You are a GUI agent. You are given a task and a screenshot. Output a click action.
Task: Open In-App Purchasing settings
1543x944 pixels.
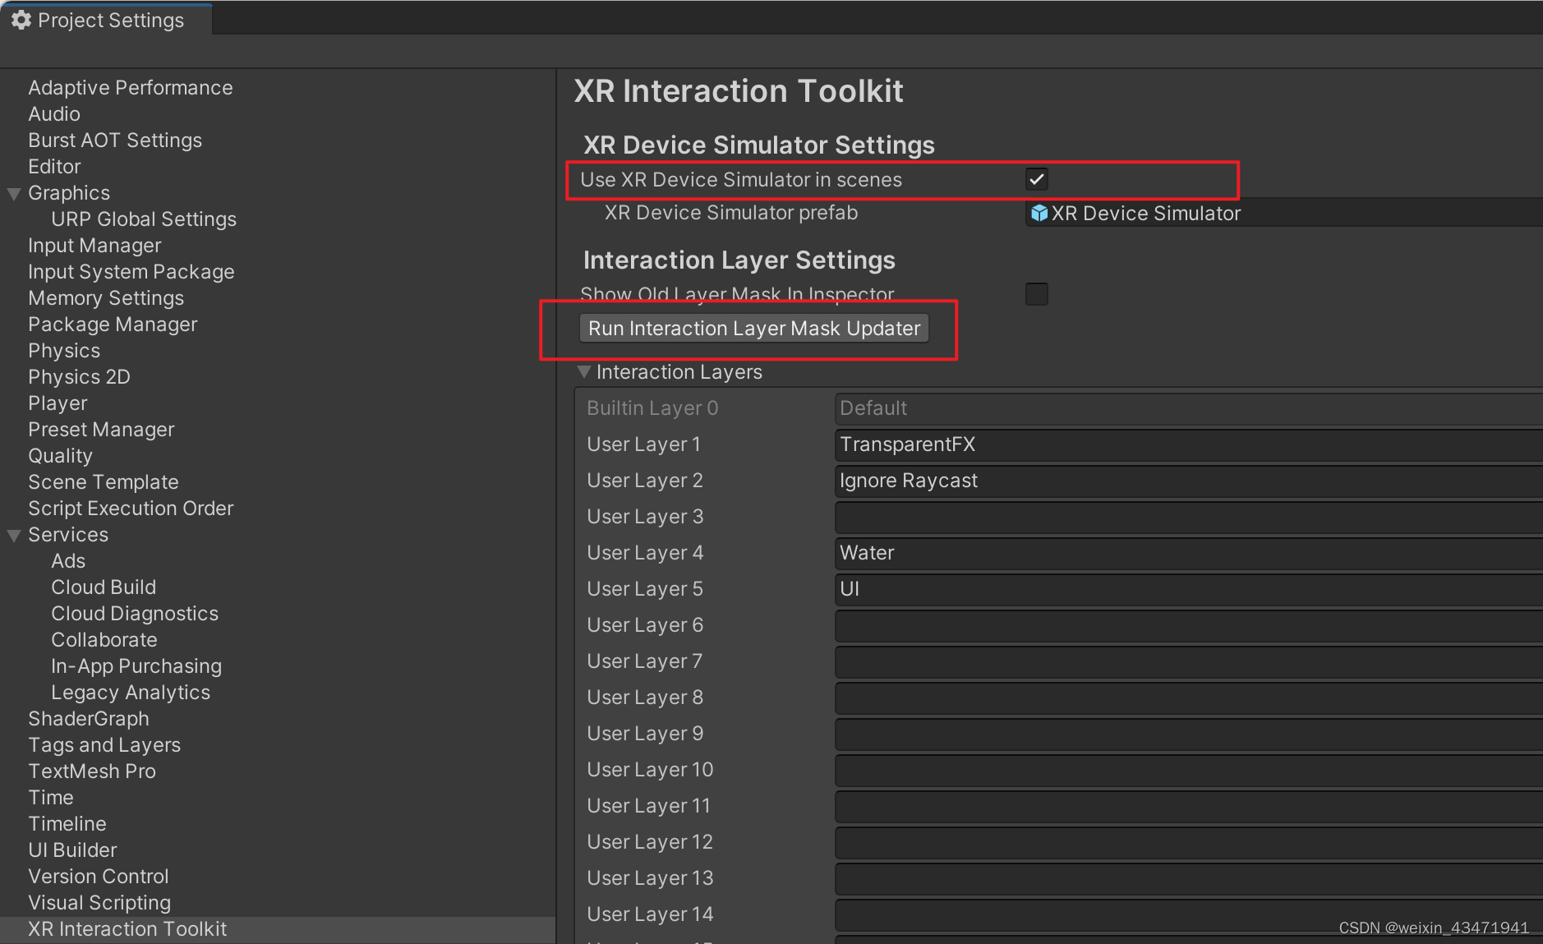pos(136,666)
